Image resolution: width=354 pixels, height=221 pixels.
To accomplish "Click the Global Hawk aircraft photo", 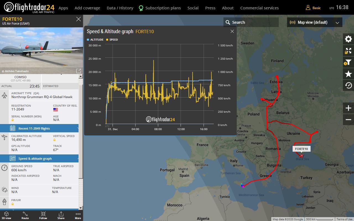I will (41, 51).
